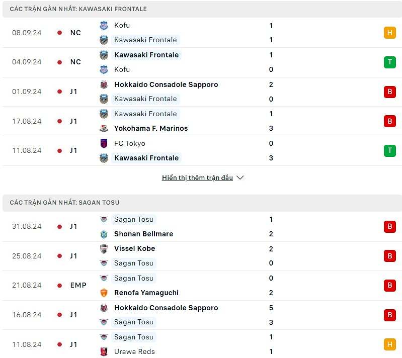Image resolution: width=402 pixels, height=358 pixels.
Task: Expand more matches with the chevron arrow
Action: (240, 178)
